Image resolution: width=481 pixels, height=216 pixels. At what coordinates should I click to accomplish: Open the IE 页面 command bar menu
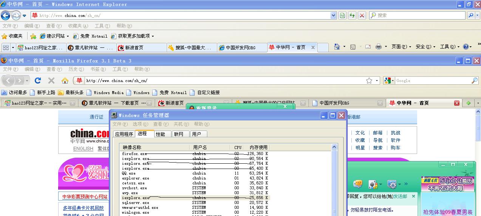point(401,47)
